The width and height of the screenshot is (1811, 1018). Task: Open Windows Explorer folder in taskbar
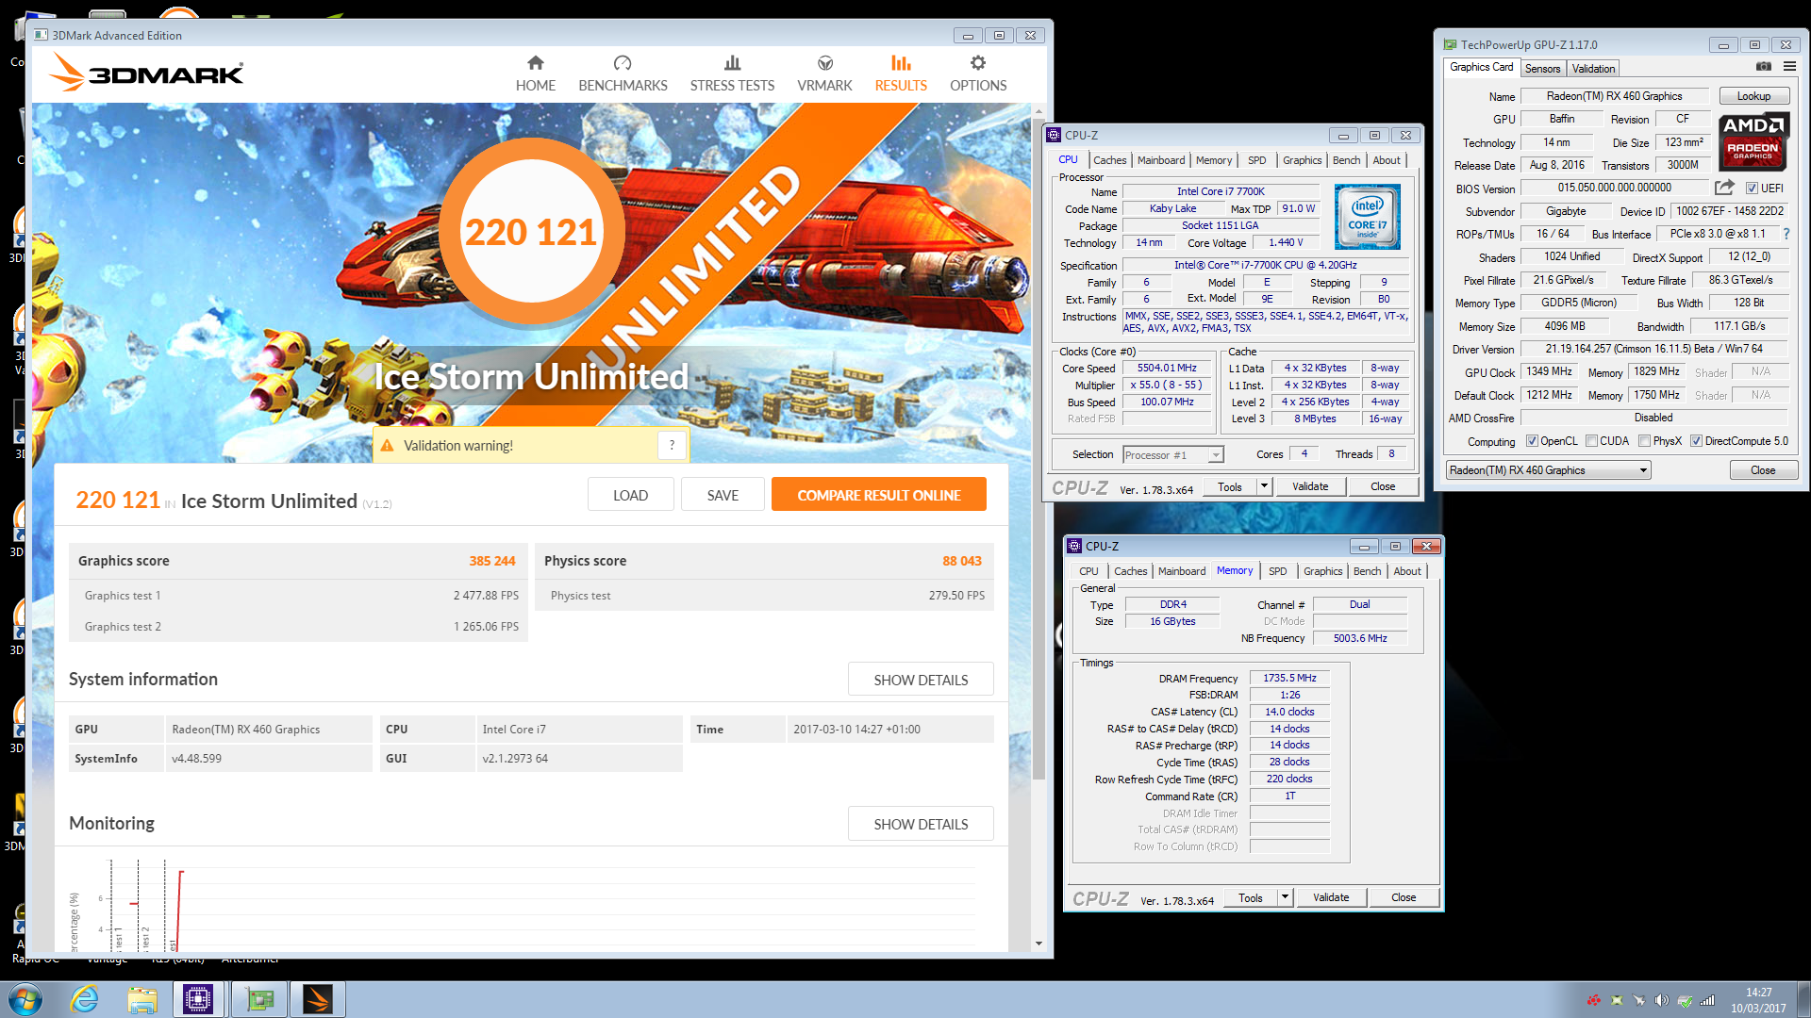pos(142,999)
